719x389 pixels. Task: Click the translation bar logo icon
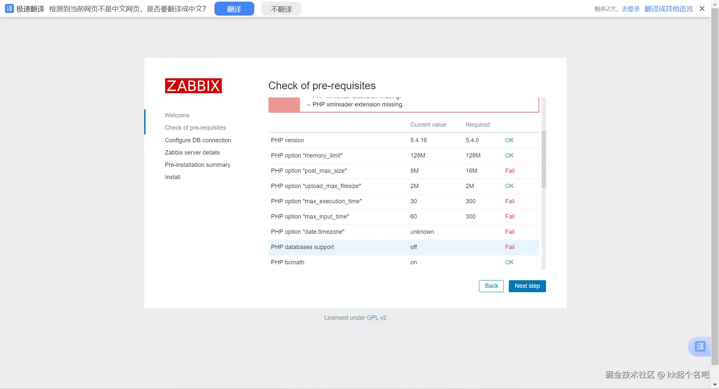tap(9, 9)
